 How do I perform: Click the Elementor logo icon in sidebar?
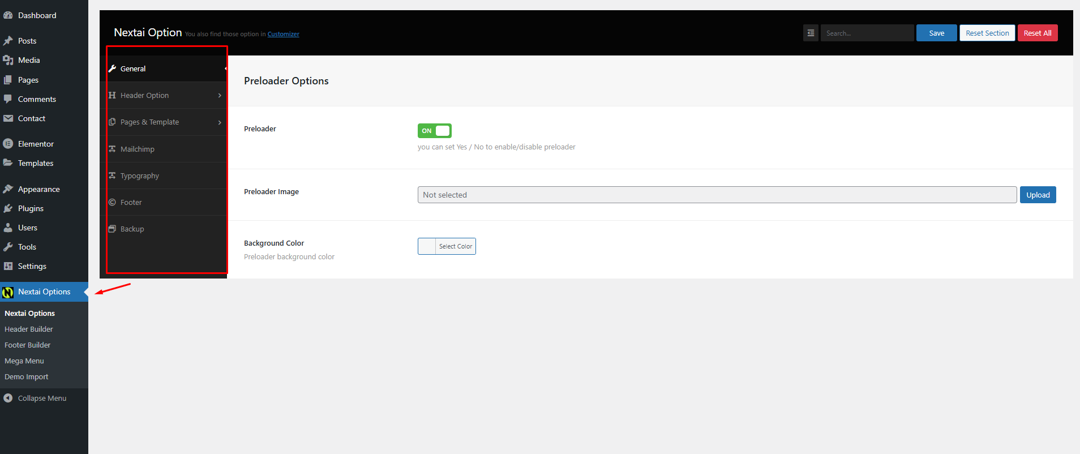[x=8, y=144]
